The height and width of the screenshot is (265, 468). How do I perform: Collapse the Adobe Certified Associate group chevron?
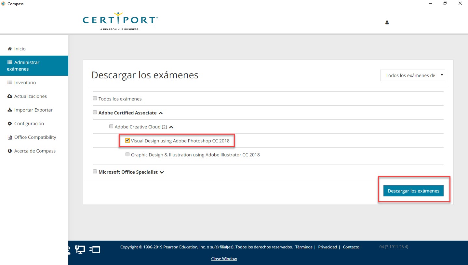click(161, 113)
